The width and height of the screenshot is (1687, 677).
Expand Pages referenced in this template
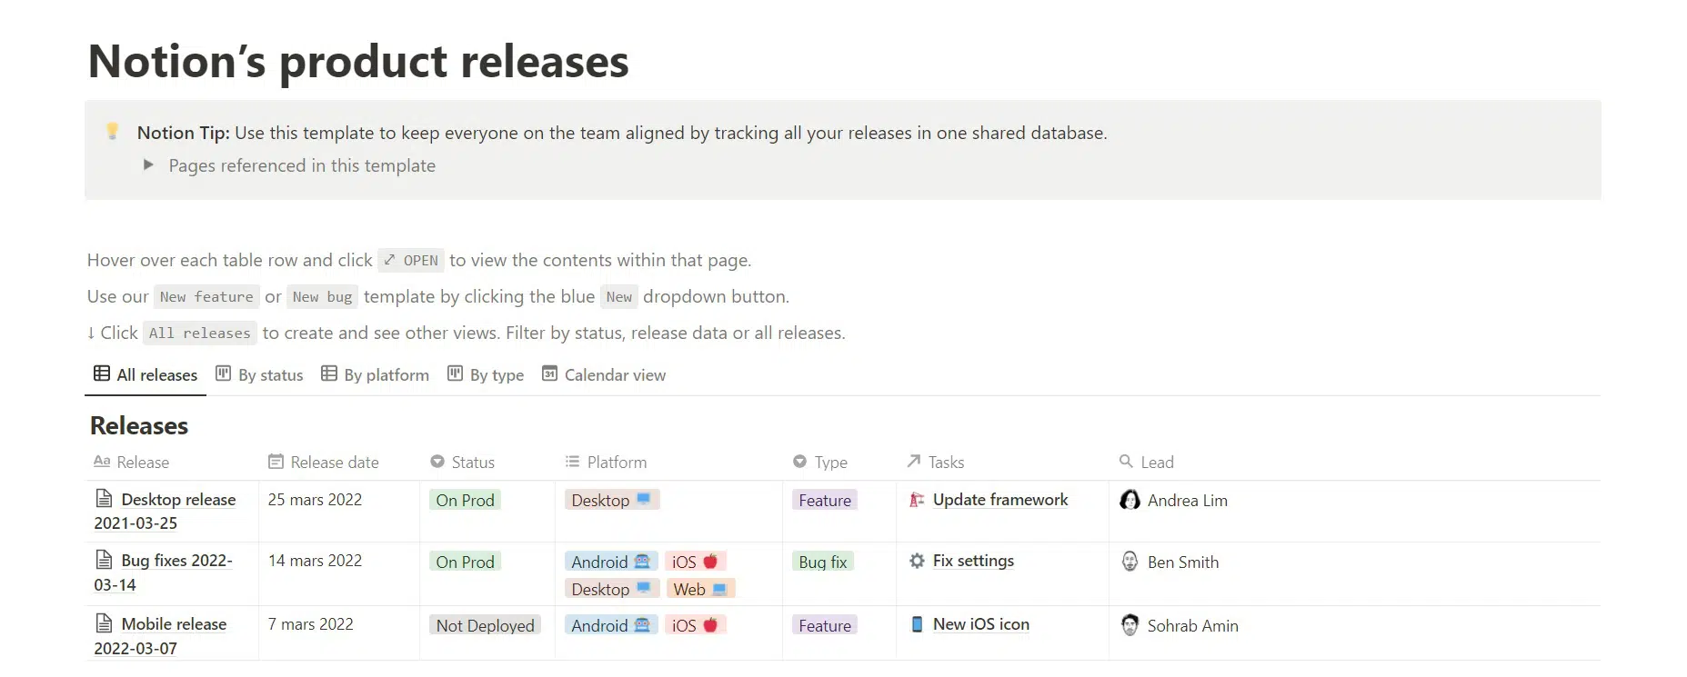149,164
